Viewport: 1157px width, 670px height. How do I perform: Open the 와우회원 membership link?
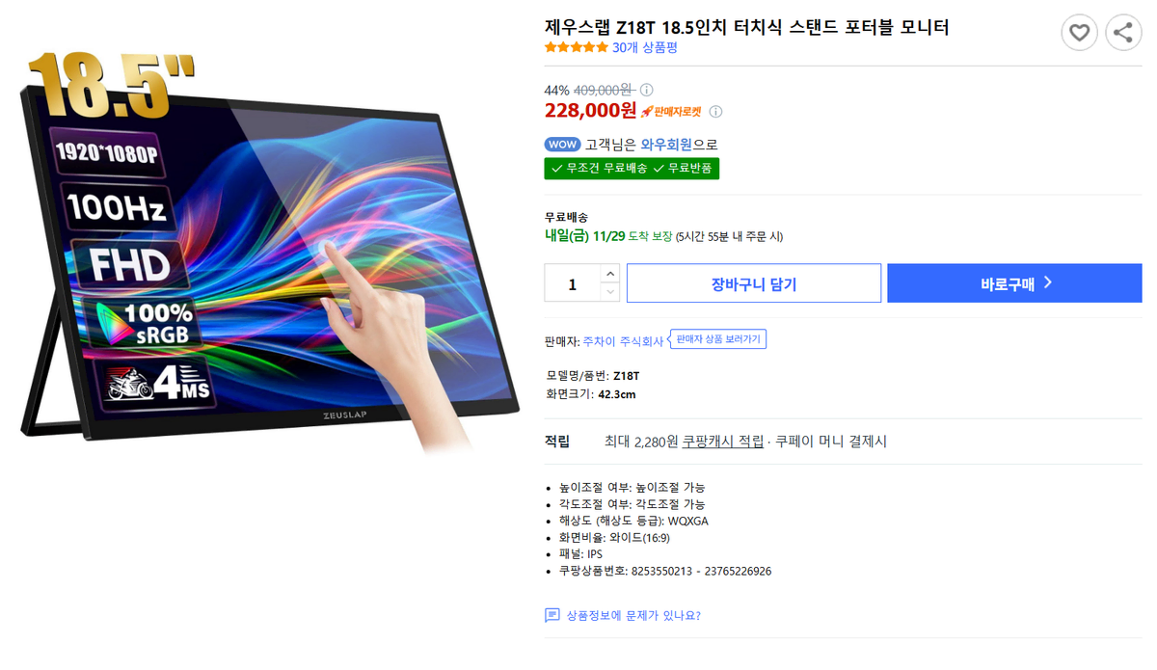click(x=667, y=145)
